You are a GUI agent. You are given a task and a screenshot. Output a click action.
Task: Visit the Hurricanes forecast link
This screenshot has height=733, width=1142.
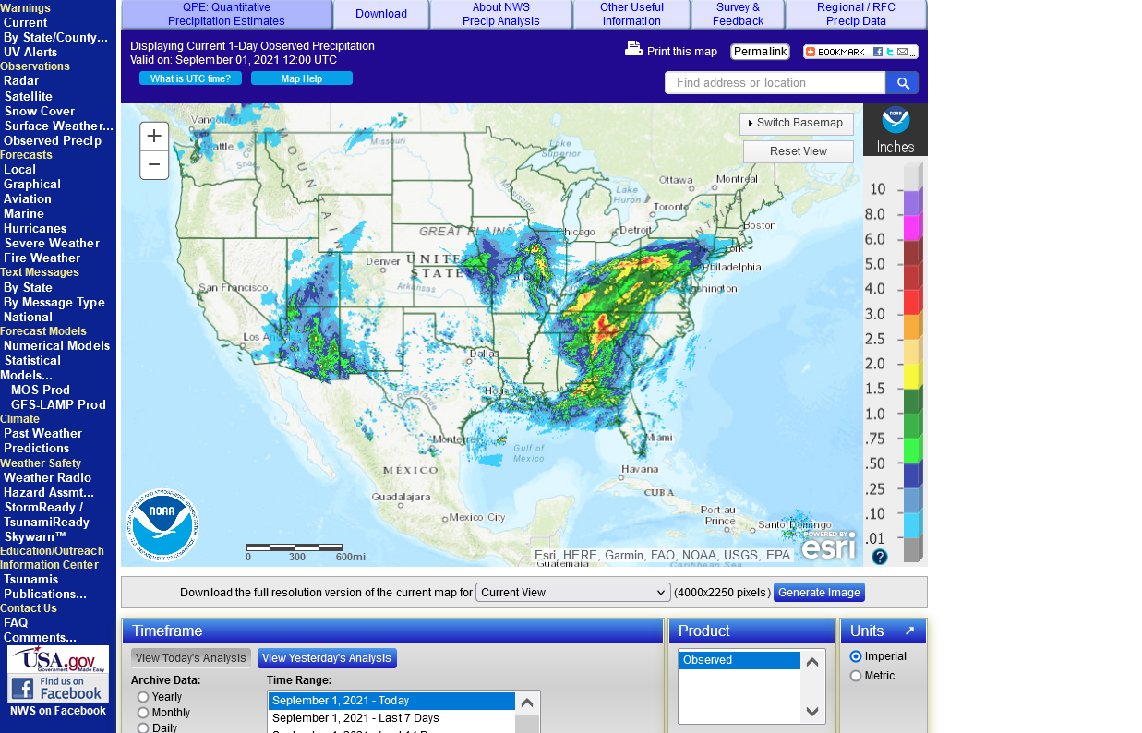35,228
